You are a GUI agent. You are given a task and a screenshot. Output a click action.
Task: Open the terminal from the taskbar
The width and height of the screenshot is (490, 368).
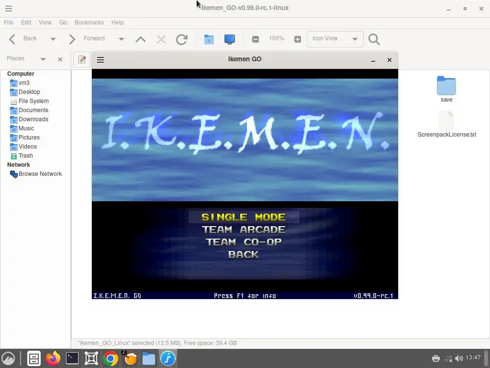(72, 358)
